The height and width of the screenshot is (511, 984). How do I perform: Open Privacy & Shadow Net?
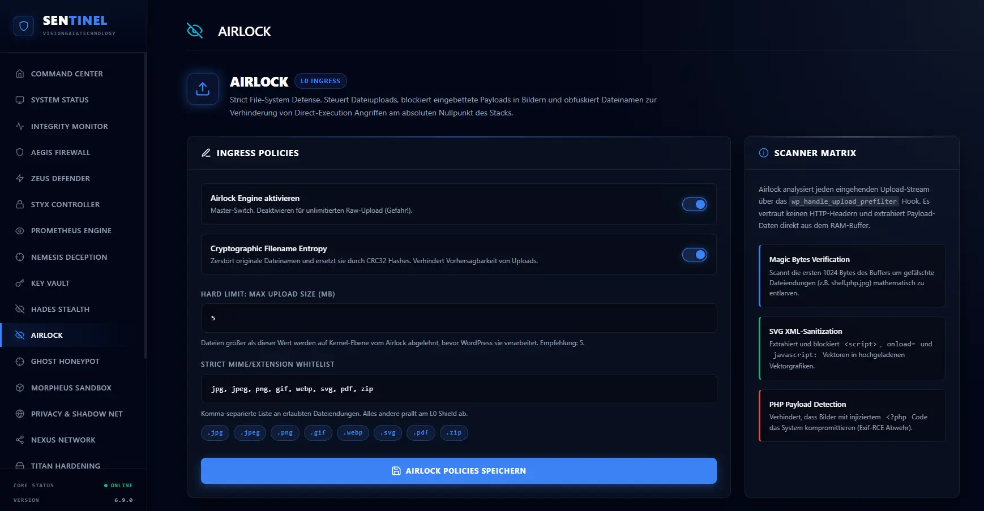[73, 414]
